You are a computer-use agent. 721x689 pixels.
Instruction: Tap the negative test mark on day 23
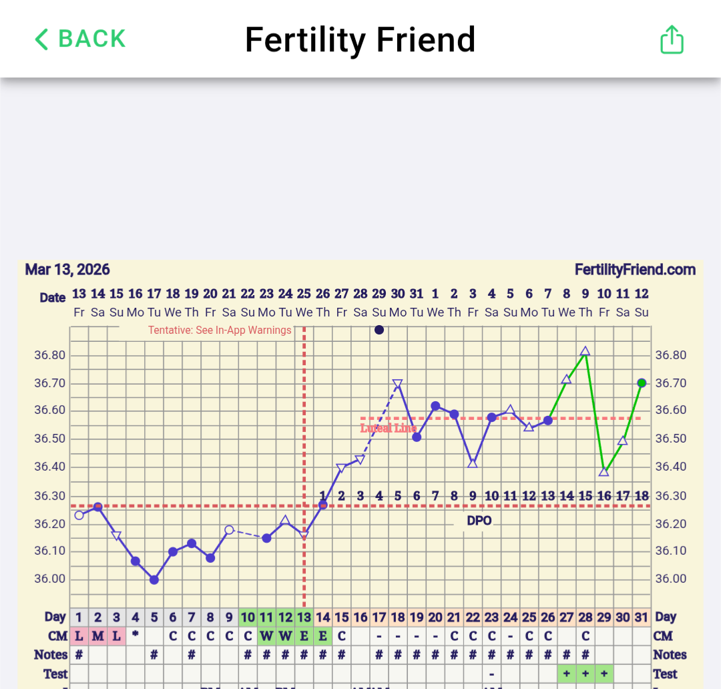(x=491, y=673)
